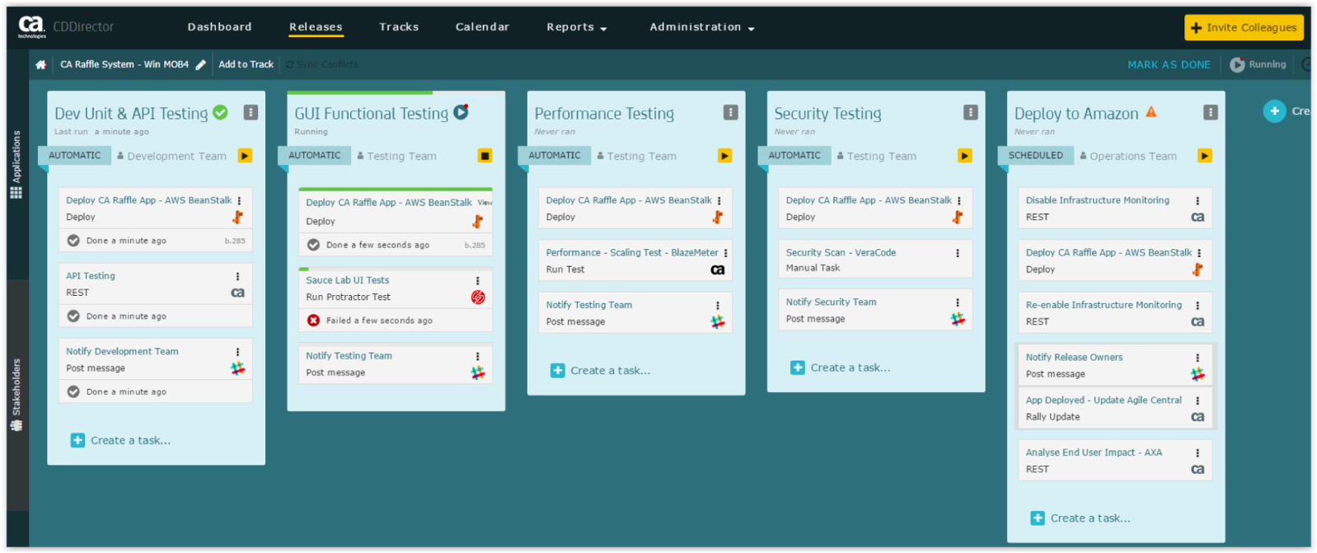Click Invite Colleagues button

click(1244, 27)
